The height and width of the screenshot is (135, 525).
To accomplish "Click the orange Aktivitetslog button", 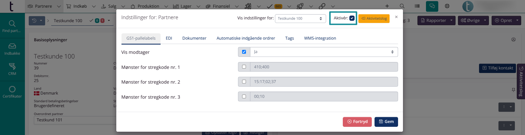I will [x=374, y=18].
